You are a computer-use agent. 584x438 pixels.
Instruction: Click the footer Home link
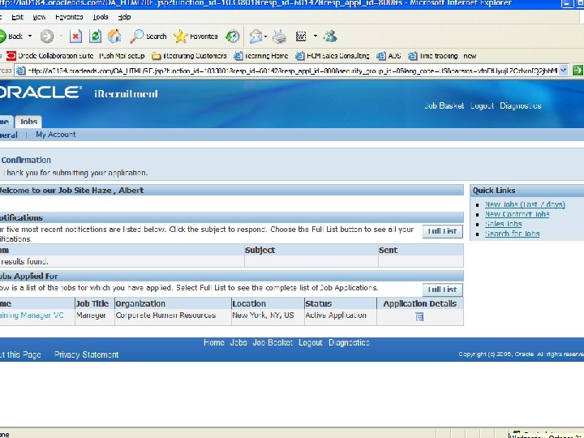[214, 342]
